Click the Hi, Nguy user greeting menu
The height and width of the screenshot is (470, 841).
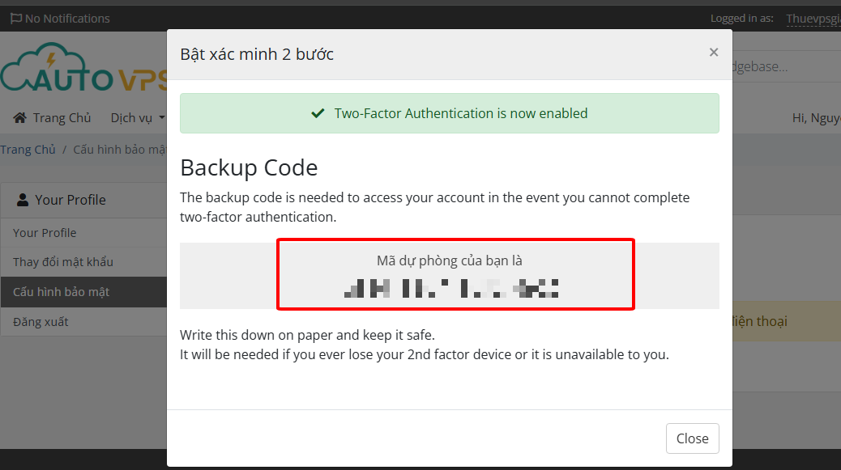point(817,118)
